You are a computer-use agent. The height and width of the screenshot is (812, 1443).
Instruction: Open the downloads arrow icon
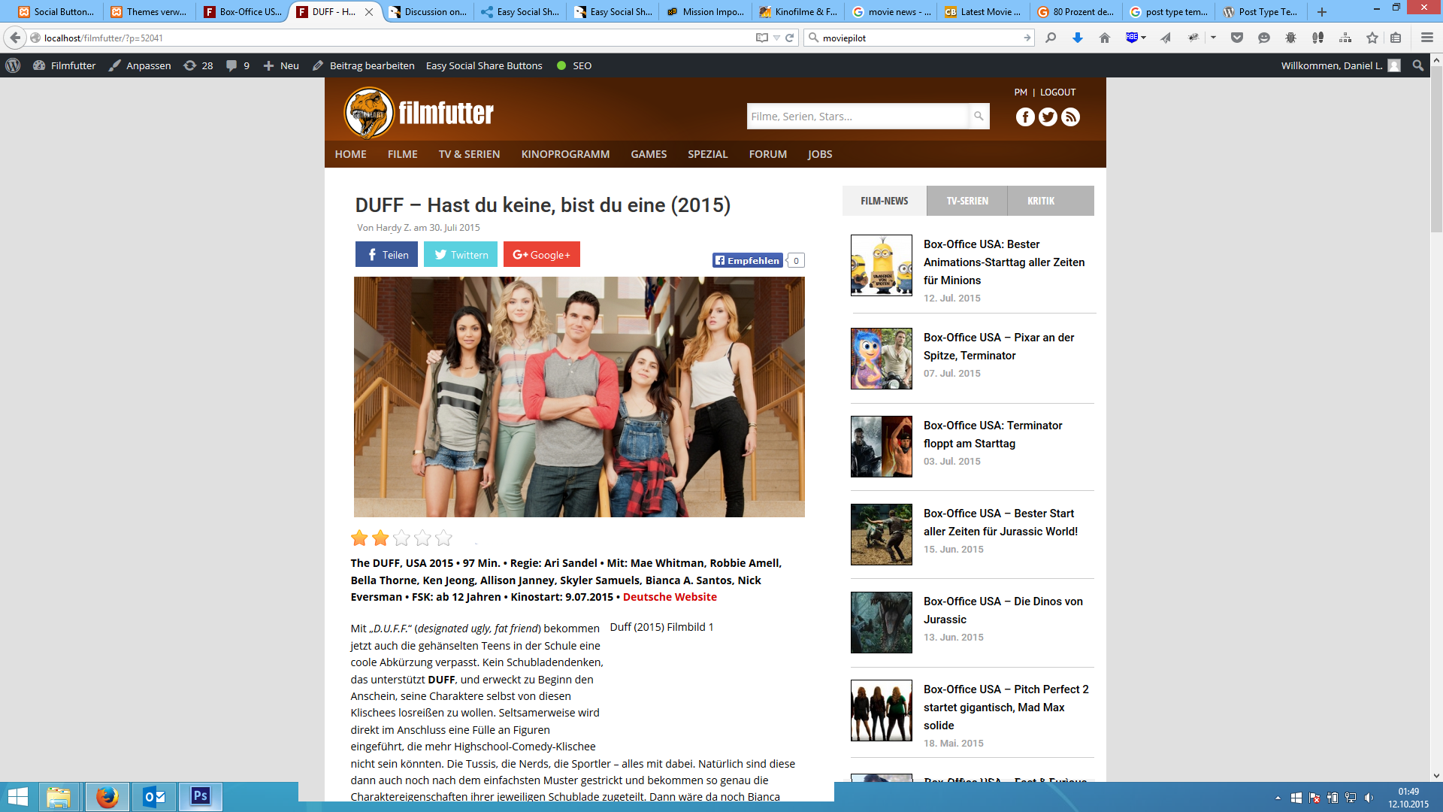point(1077,38)
